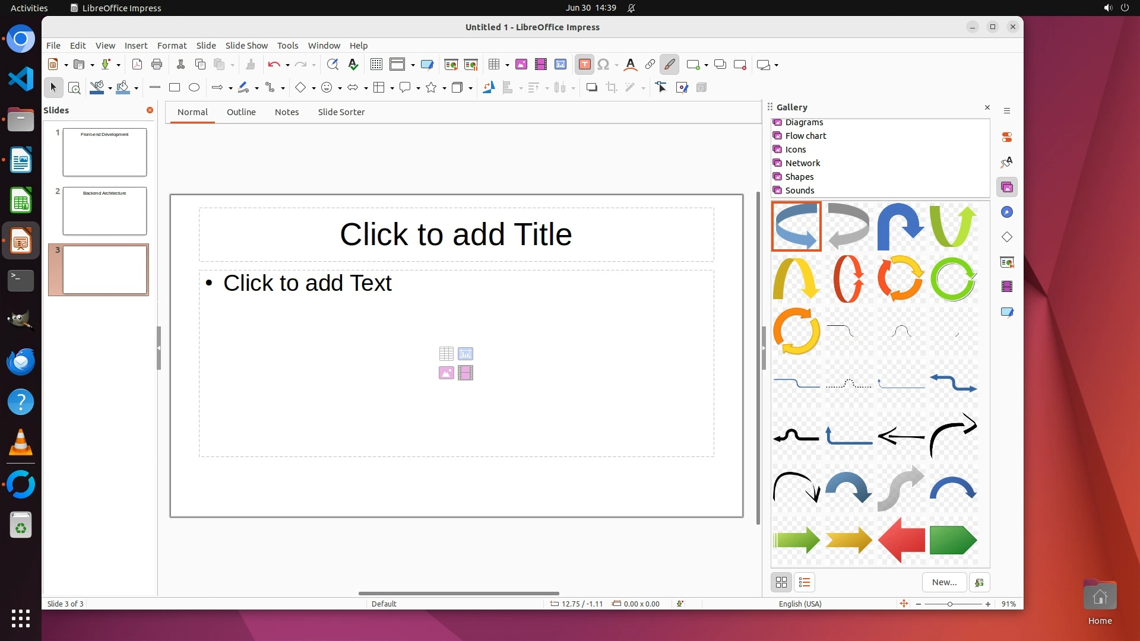Toggle Display Grid button
The height and width of the screenshot is (641, 1140).
point(376,65)
